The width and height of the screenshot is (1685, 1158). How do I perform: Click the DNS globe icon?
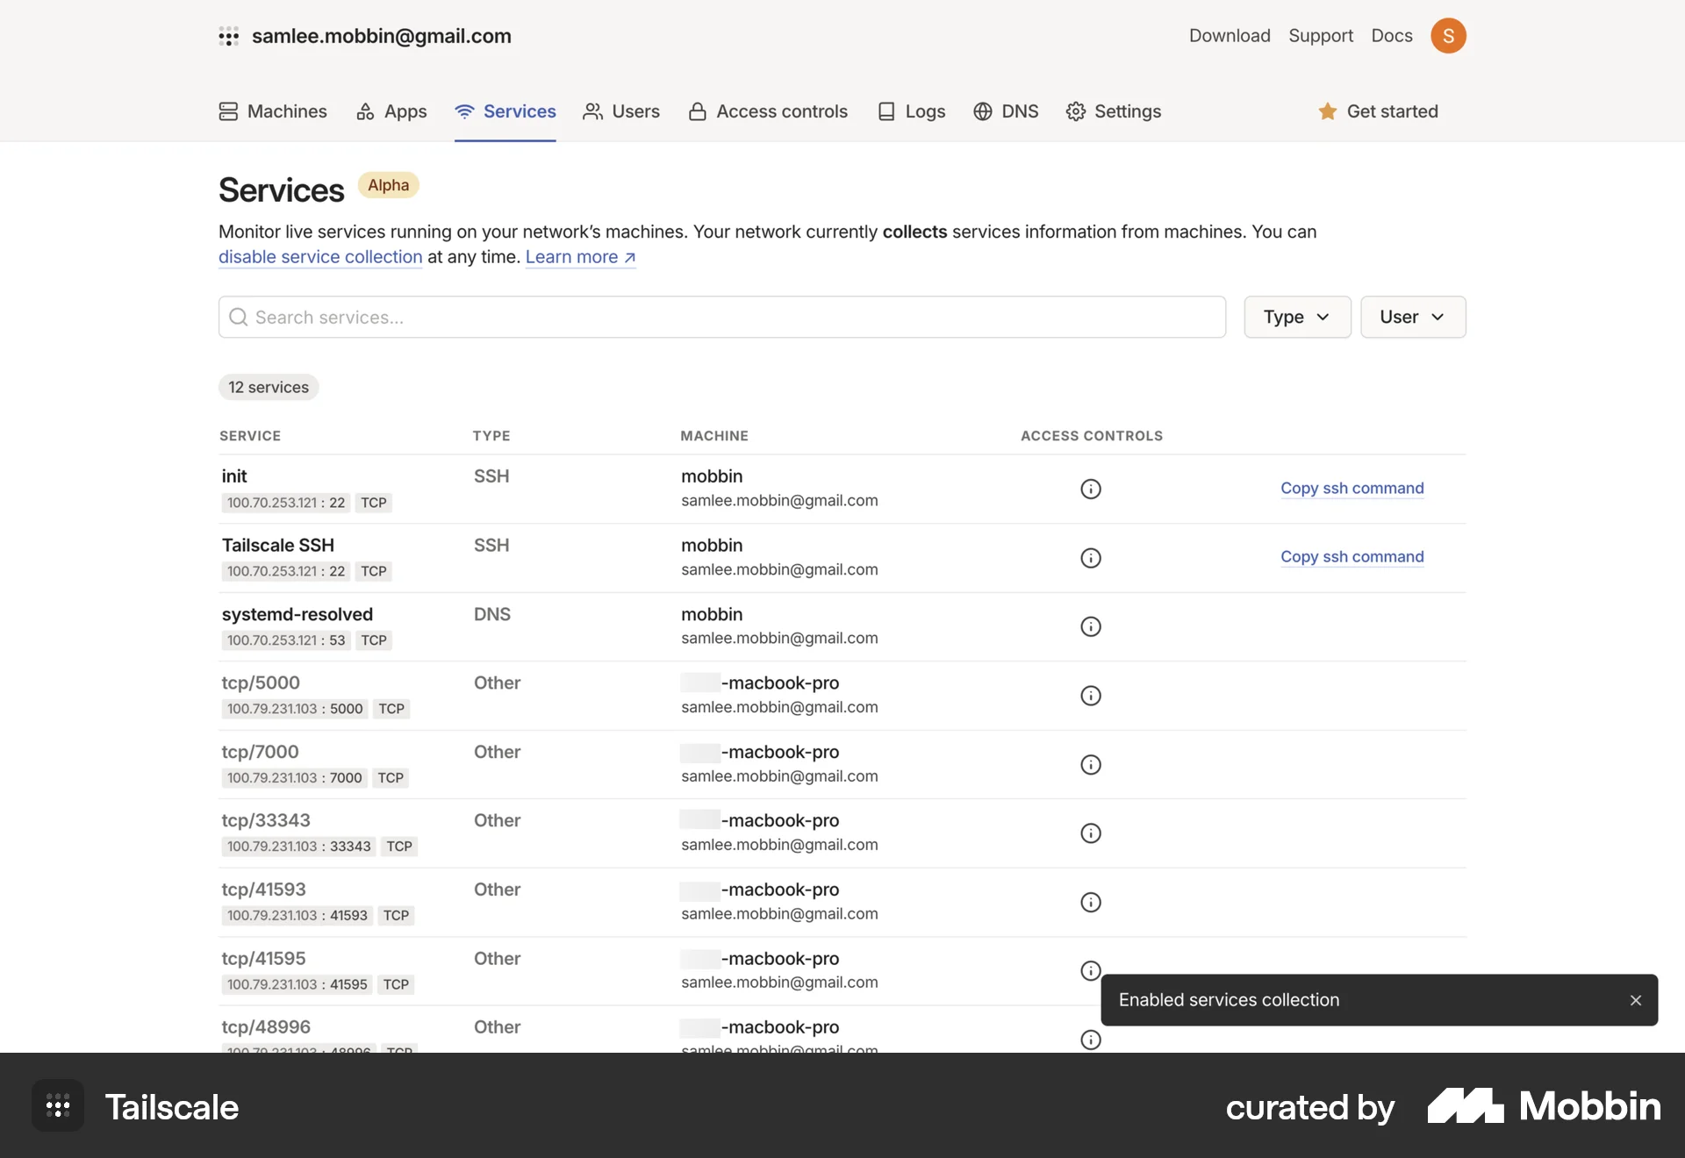tap(981, 111)
